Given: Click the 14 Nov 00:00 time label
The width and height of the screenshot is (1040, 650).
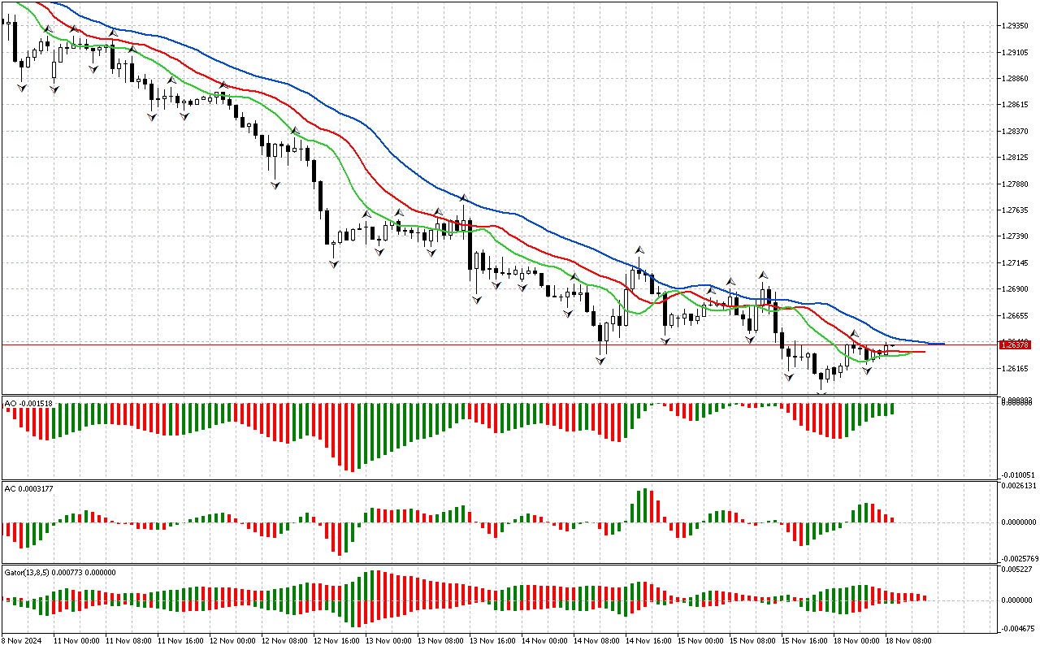Looking at the screenshot, I should coord(544,641).
